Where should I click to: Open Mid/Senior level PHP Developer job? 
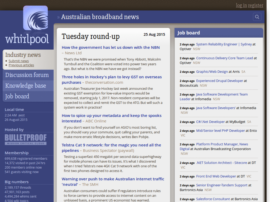click(x=220, y=130)
